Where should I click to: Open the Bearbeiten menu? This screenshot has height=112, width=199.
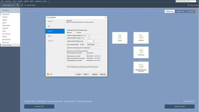8,1
